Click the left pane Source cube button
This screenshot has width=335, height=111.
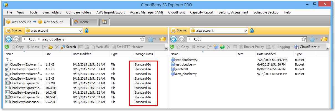[8, 31]
